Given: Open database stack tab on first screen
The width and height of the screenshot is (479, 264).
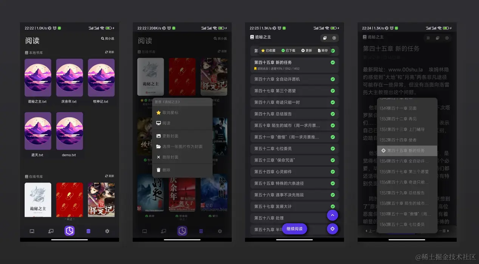Looking at the screenshot, I should click(88, 231).
